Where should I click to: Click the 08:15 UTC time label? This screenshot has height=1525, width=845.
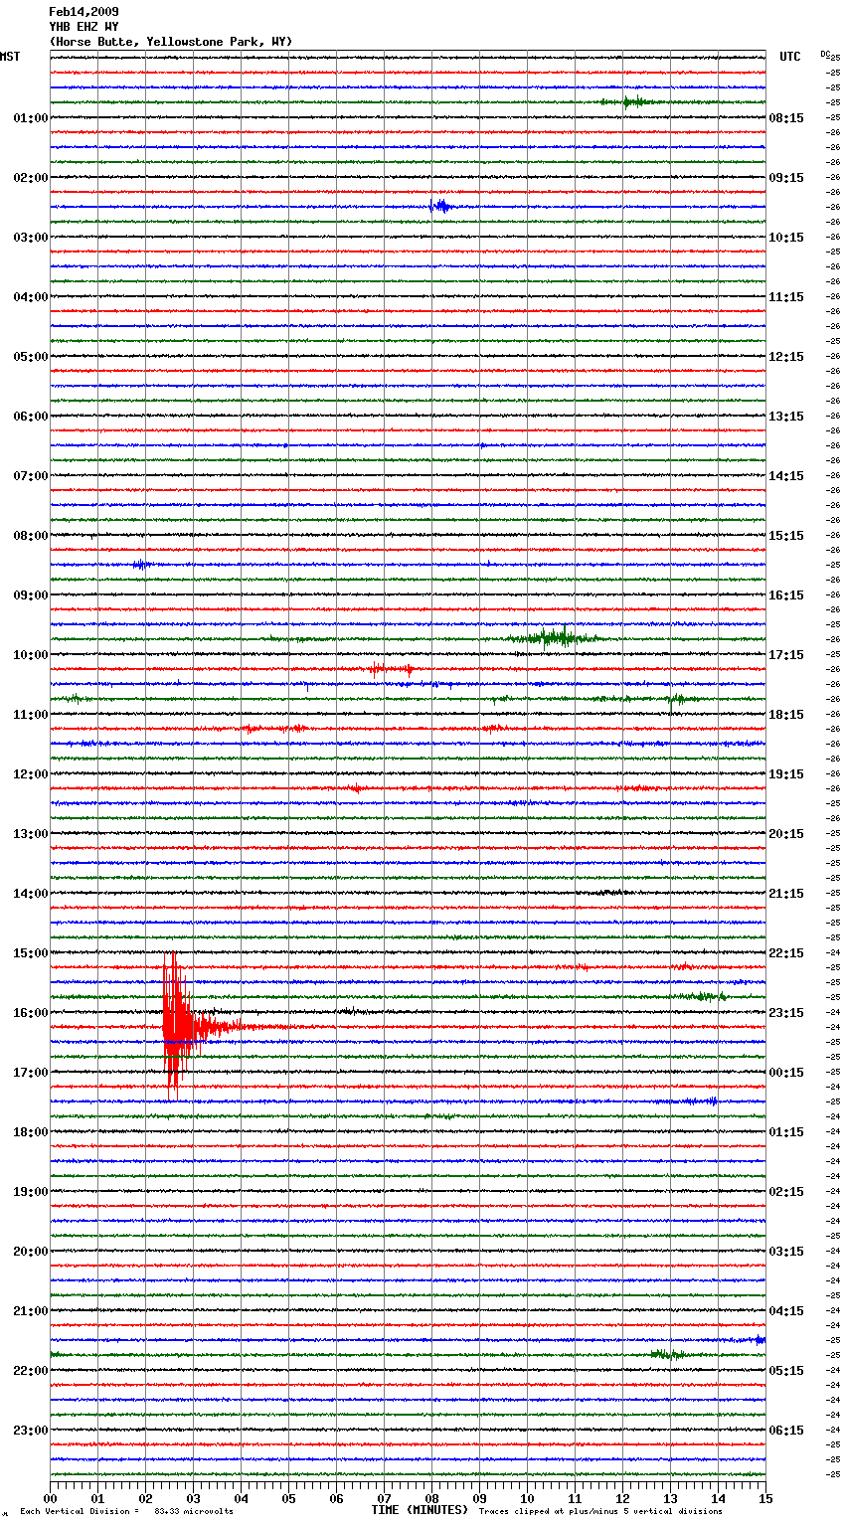click(786, 118)
